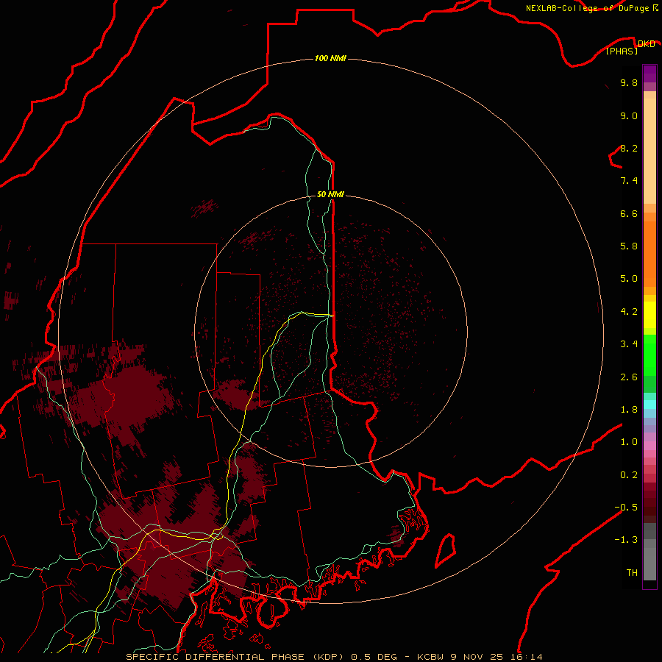
Task: Pick the bright green band of the color bar
Action: (x=649, y=355)
